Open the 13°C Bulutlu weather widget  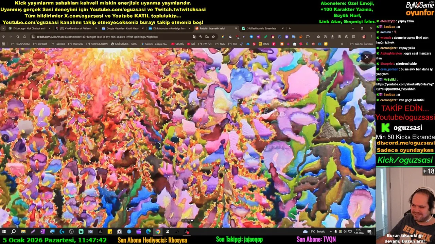coord(314,232)
